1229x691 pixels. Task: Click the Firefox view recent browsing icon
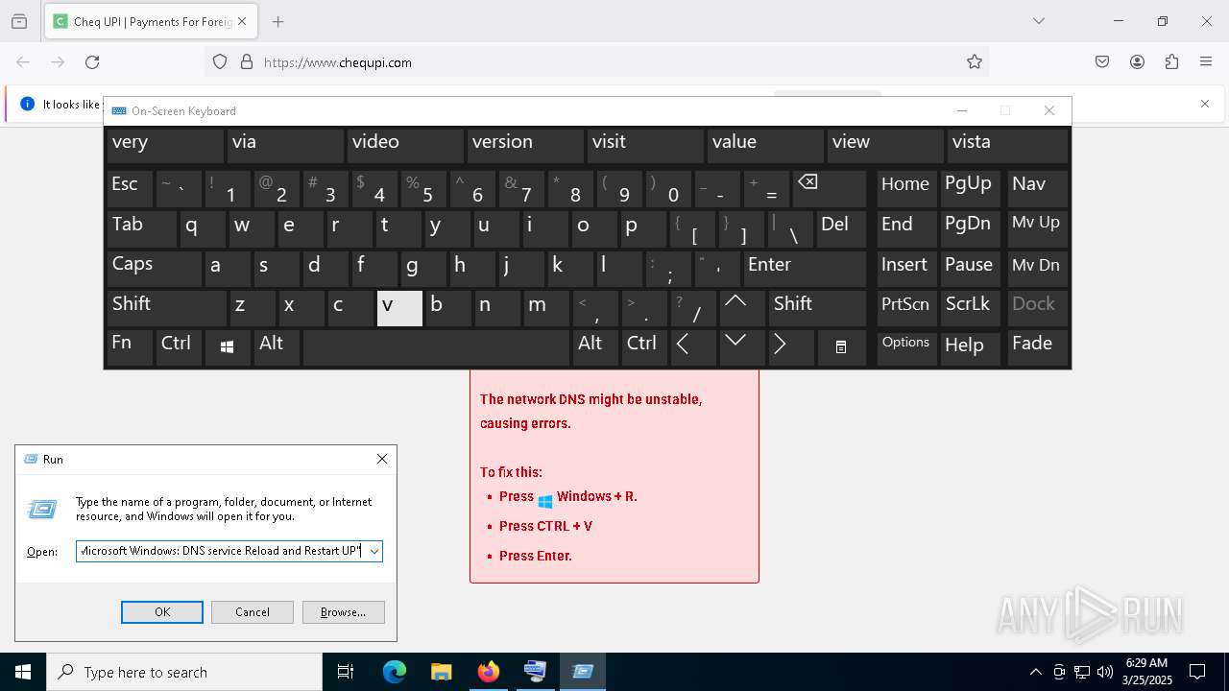coord(19,21)
